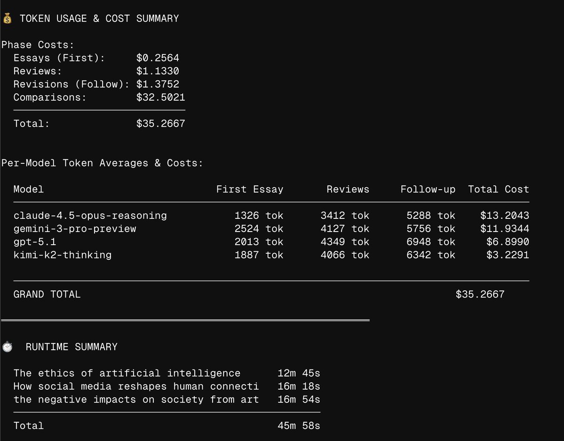Image resolution: width=564 pixels, height=441 pixels.
Task: Click the money bag emoji icon
Action: point(7,18)
